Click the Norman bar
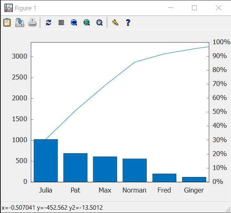Image resolution: width=231 pixels, height=213 pixels. click(x=135, y=170)
